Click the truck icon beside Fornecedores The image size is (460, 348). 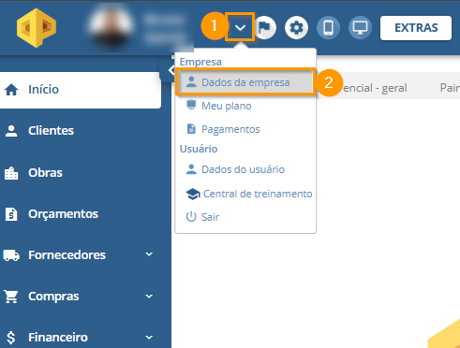[x=11, y=255]
